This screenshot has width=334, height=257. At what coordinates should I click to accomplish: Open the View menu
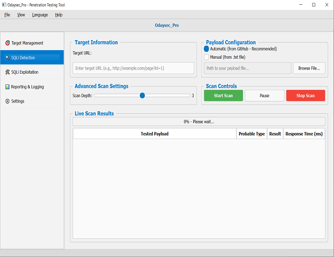tap(21, 15)
